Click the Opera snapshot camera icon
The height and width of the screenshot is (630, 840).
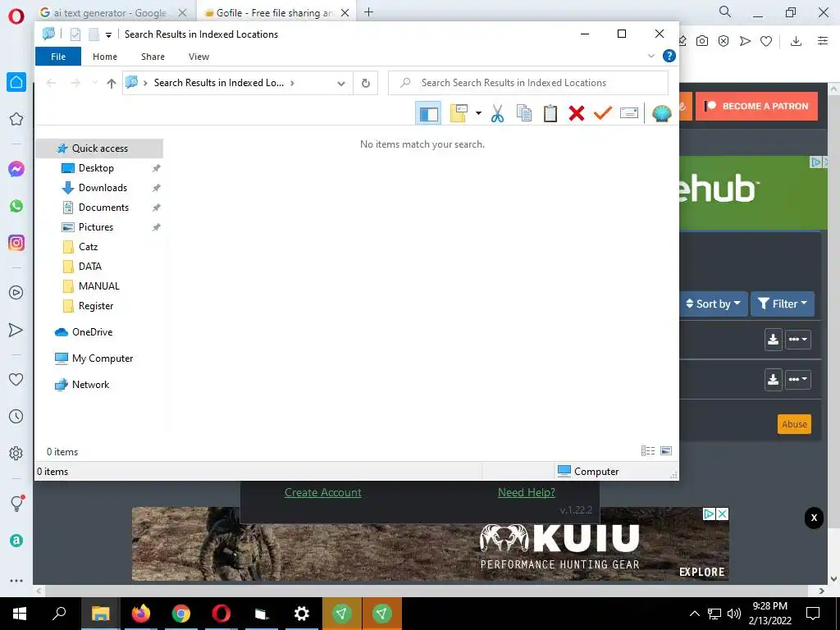pyautogui.click(x=702, y=41)
